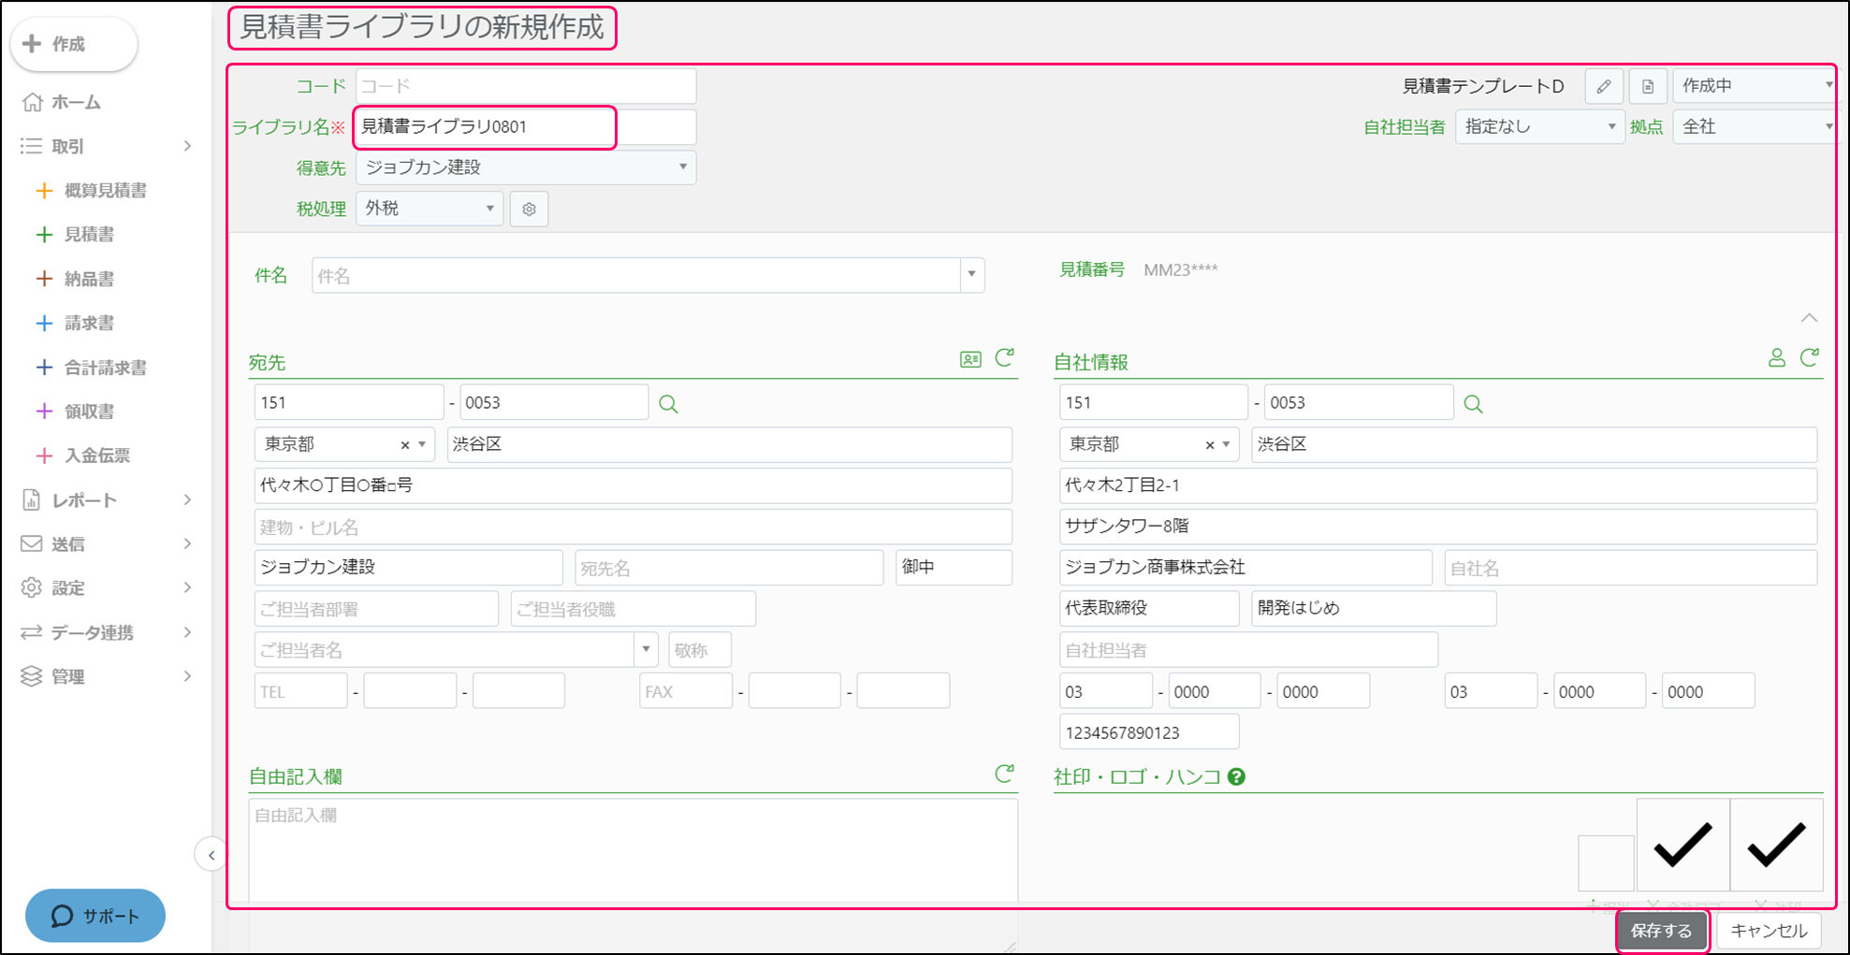This screenshot has height=955, width=1850.
Task: Click the pencil edit icon beside template name
Action: click(1603, 86)
